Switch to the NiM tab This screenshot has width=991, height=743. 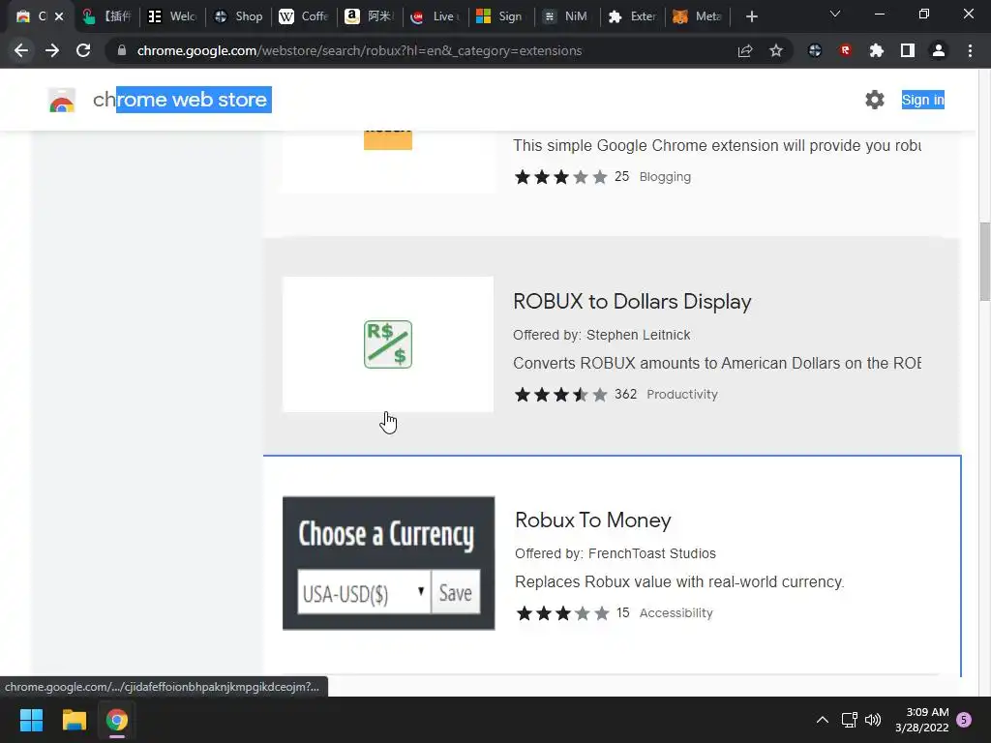click(x=566, y=16)
